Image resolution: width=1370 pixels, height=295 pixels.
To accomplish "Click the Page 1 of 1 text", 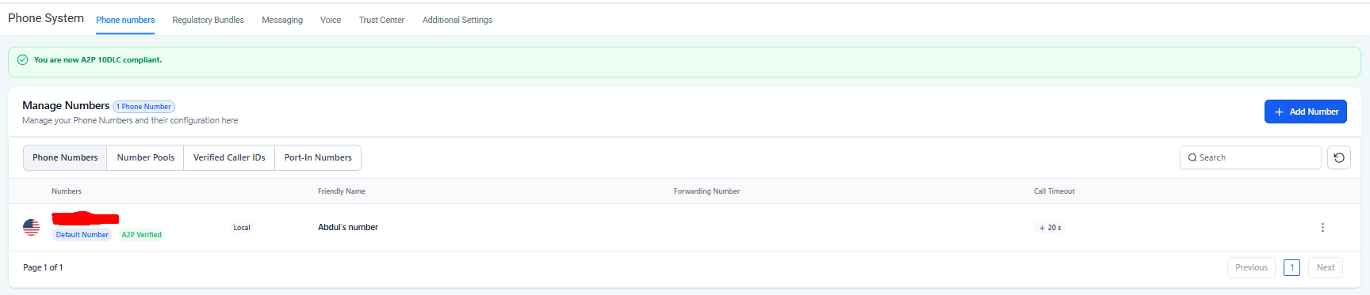I will (43, 267).
